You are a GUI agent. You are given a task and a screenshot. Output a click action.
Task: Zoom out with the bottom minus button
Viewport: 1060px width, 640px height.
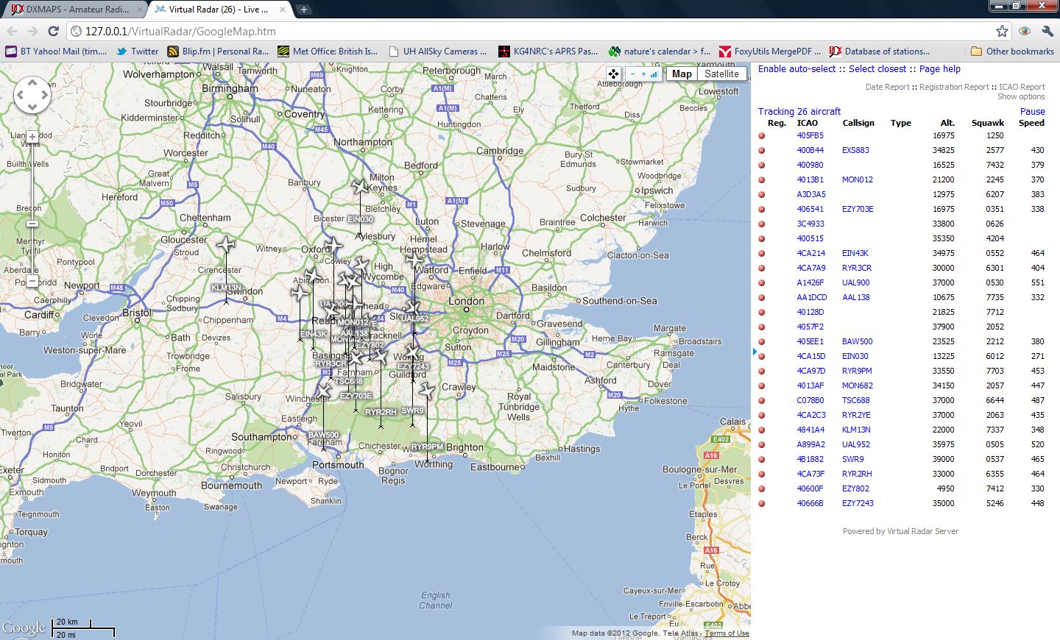pyautogui.click(x=32, y=281)
